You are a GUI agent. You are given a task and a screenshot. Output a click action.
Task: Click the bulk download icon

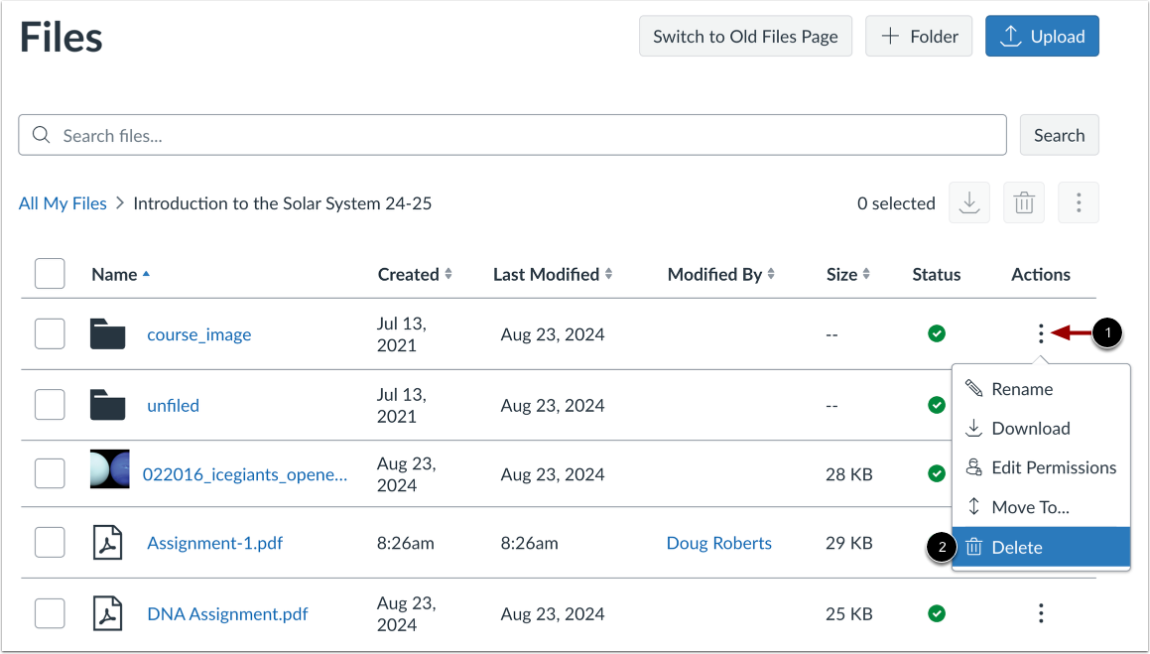coord(969,203)
